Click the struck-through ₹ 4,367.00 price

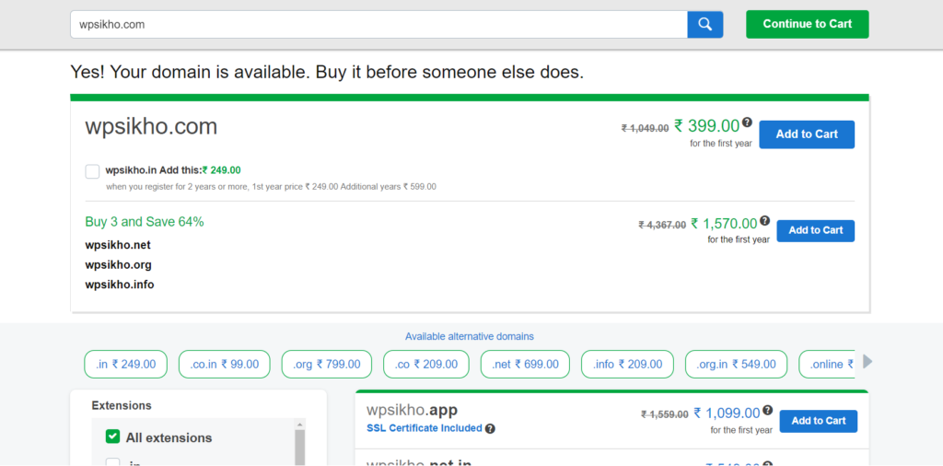(x=662, y=225)
